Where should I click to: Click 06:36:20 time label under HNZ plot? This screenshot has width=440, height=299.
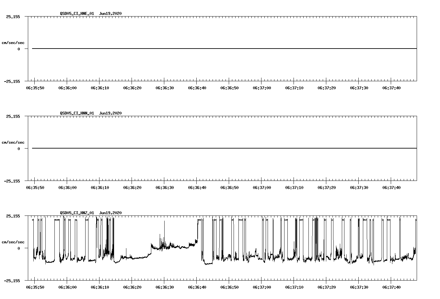[x=132, y=287]
